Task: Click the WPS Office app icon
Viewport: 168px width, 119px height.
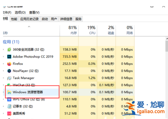Action: 9,99
